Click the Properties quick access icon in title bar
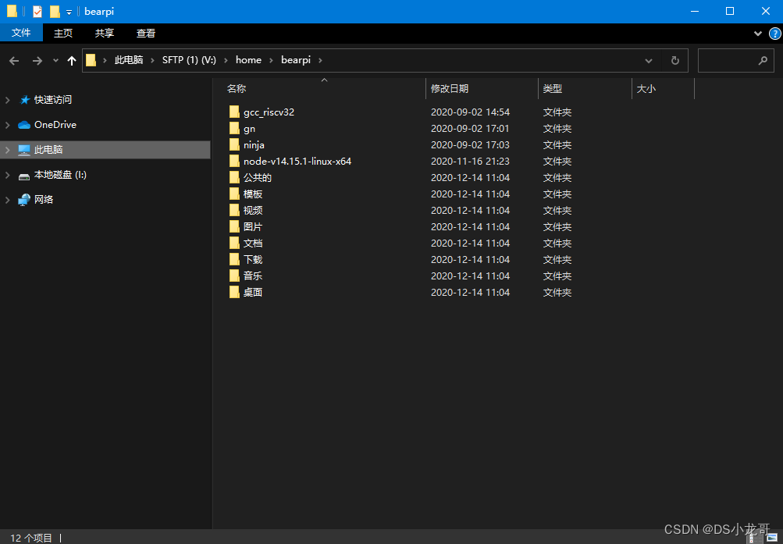The width and height of the screenshot is (783, 544). tap(37, 11)
